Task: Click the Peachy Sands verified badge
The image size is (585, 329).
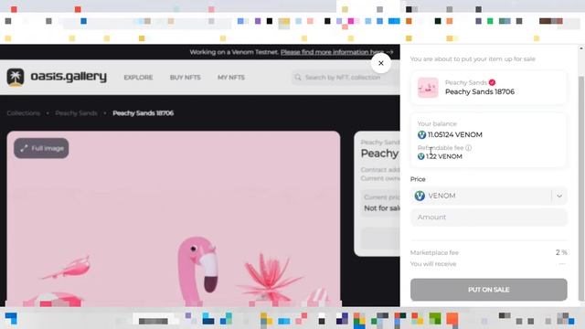Action: [x=492, y=82]
